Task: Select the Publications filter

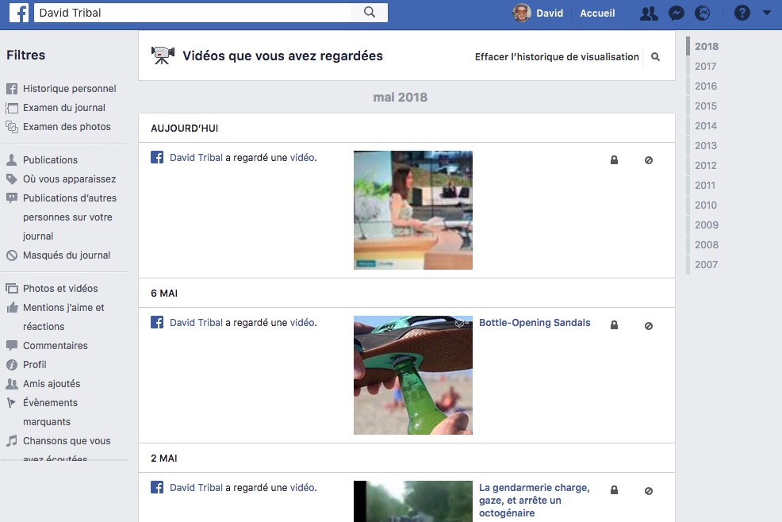Action: (x=42, y=160)
